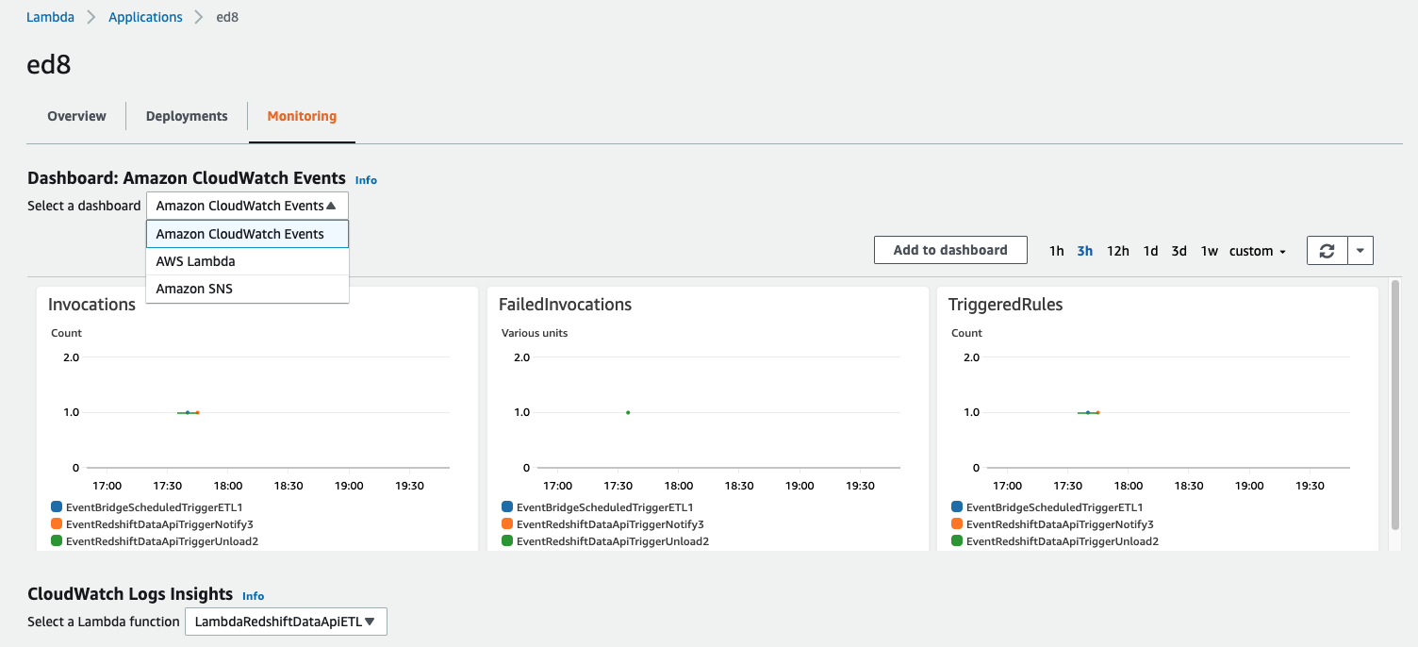1418x647 pixels.
Task: Click blue EventBridgeScheduledTriggerETL1 swatch in TriggeredRules legend
Action: click(x=957, y=506)
